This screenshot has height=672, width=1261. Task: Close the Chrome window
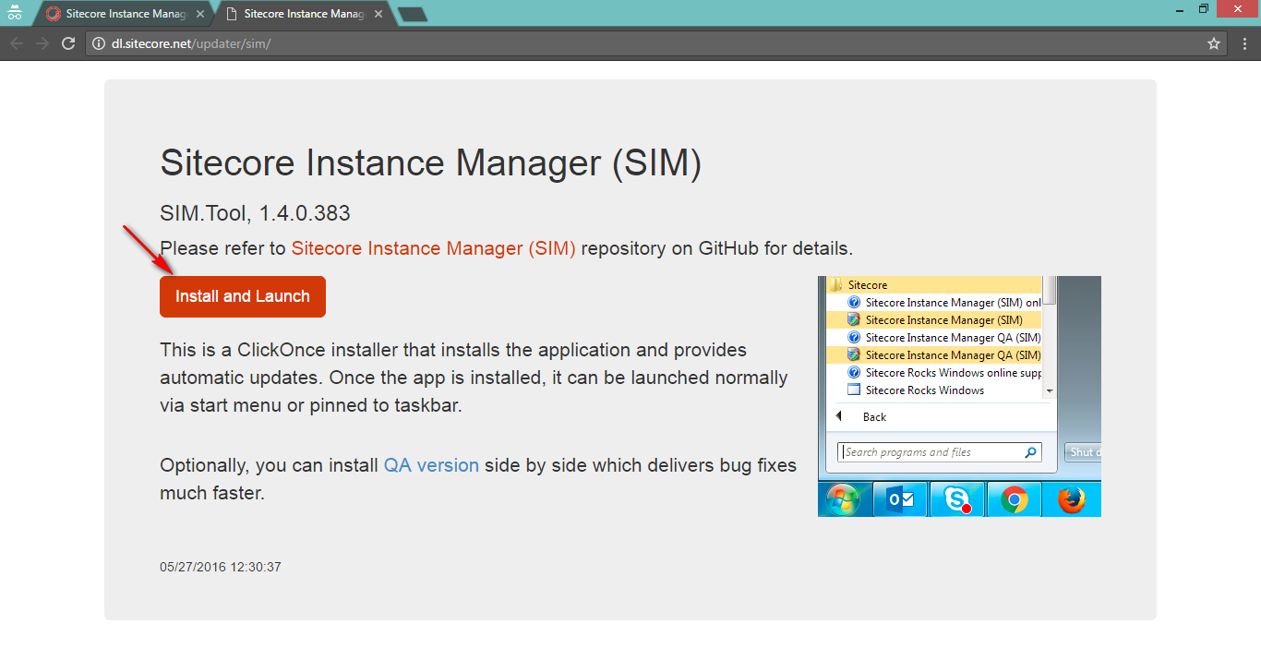(1236, 9)
